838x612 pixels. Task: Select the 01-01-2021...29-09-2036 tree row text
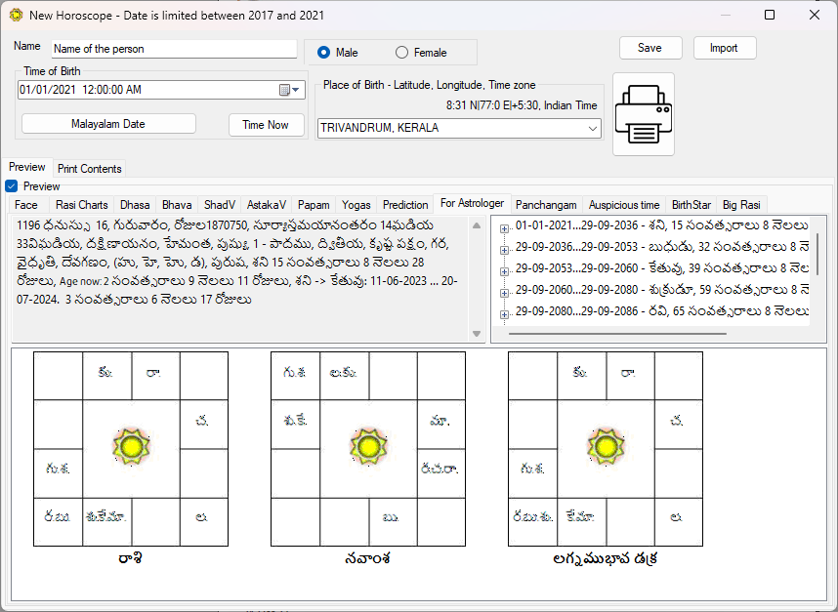(661, 225)
